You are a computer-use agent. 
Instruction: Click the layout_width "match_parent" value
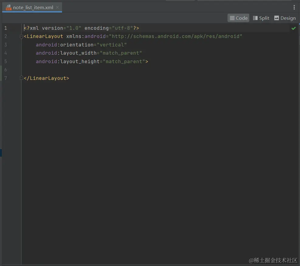coord(121,53)
